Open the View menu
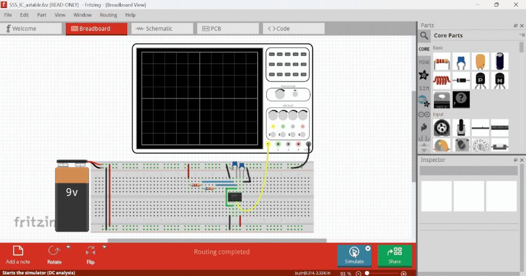Screen dimensions: 526x276 tap(60, 15)
